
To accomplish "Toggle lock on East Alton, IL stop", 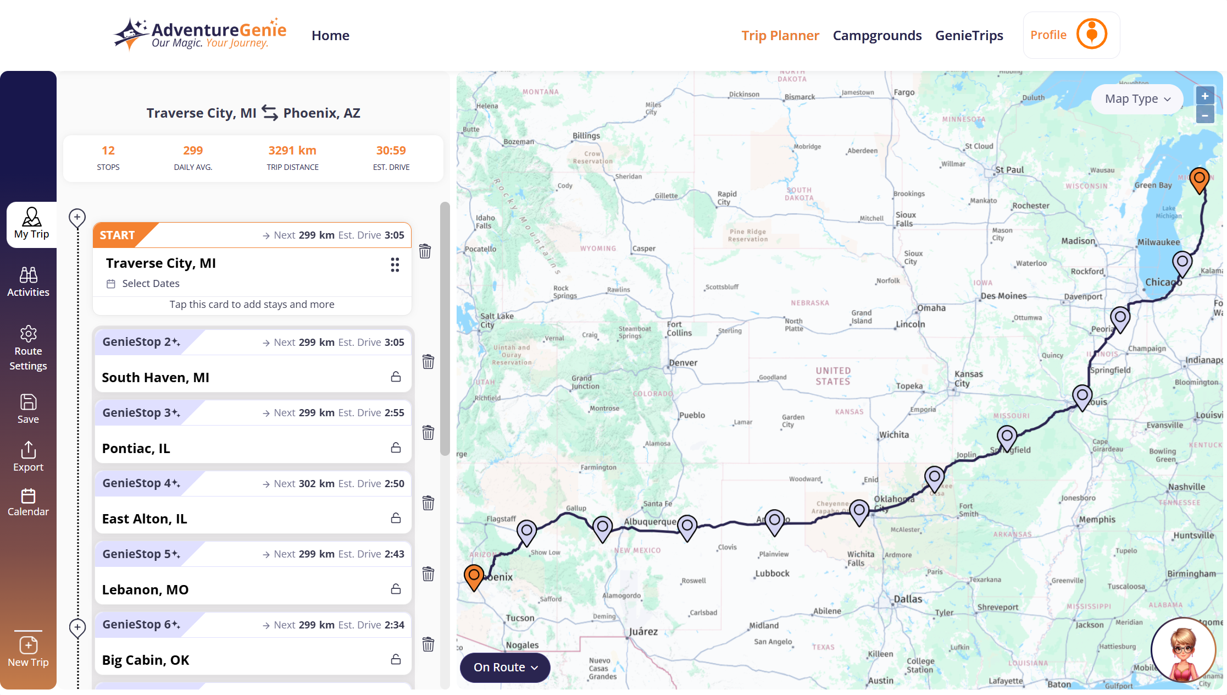I will pyautogui.click(x=396, y=518).
